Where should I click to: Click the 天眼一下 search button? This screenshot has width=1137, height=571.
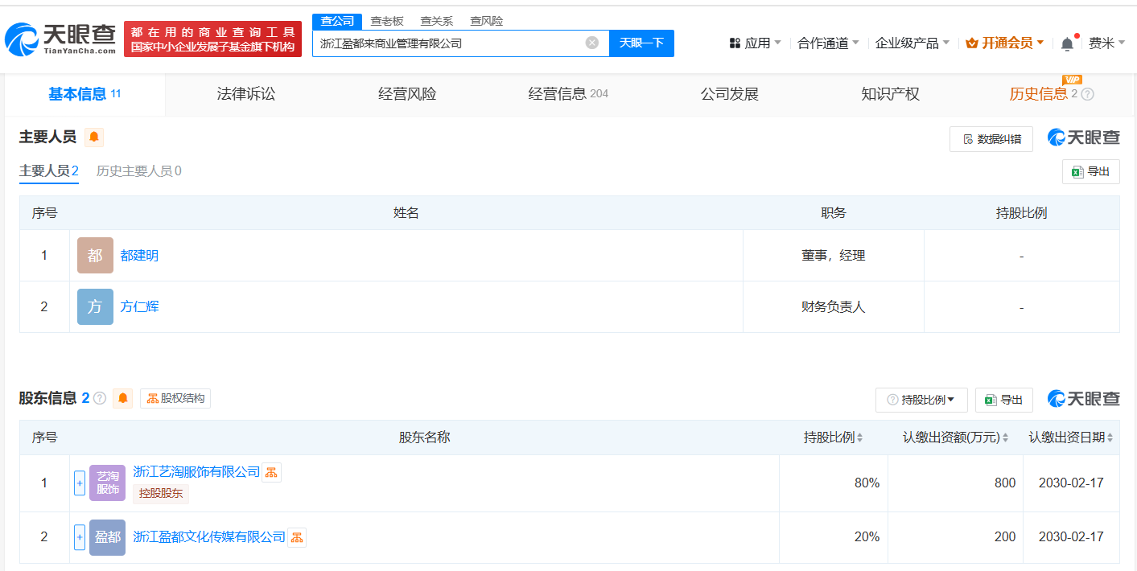(x=641, y=43)
